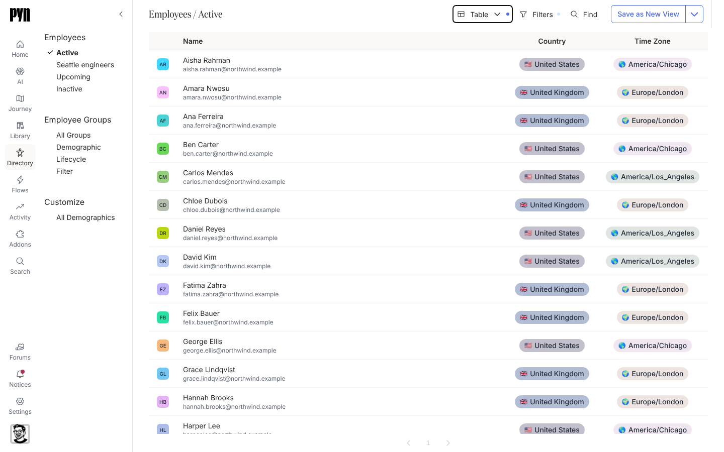Open the Journey map icon
The height and width of the screenshot is (452, 724).
pyautogui.click(x=20, y=98)
